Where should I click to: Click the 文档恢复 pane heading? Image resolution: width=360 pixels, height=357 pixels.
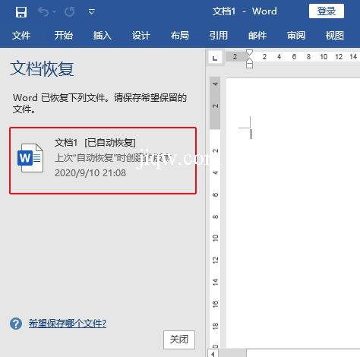(x=42, y=68)
